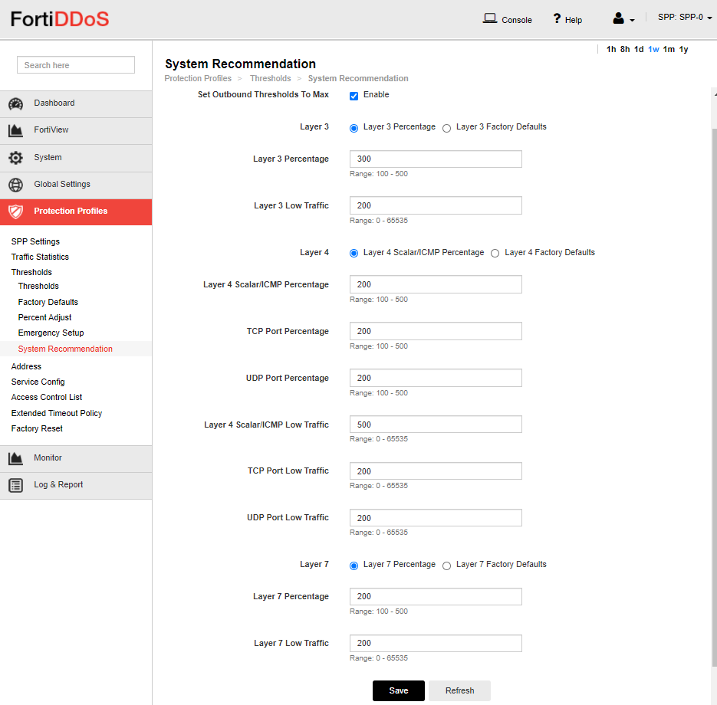Open the Console from the top bar
Screen dimensions: 717x705
tap(506, 19)
